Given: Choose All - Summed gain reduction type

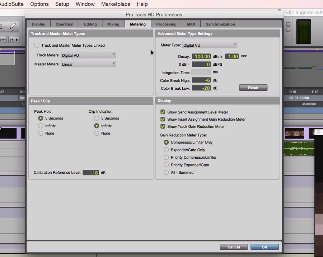Looking at the screenshot, I should (x=166, y=173).
